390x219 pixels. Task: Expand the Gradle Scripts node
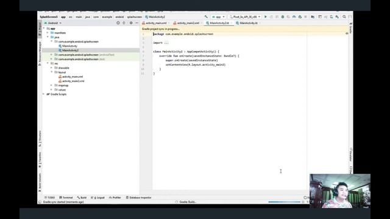[x=44, y=94]
